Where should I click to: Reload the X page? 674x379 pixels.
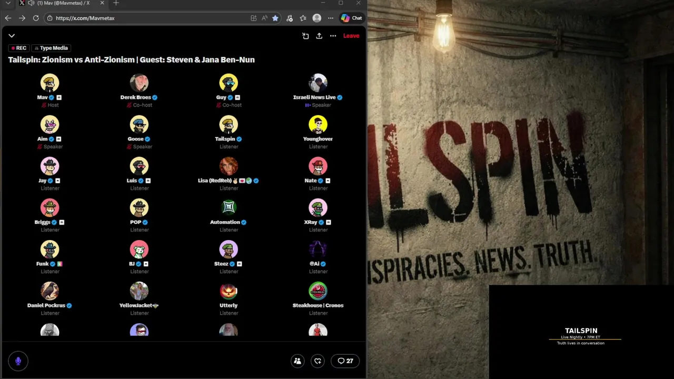coord(36,18)
